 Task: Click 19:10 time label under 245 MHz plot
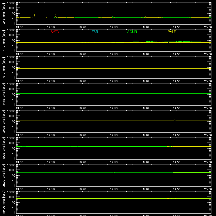pyautogui.click(x=51, y=27)
